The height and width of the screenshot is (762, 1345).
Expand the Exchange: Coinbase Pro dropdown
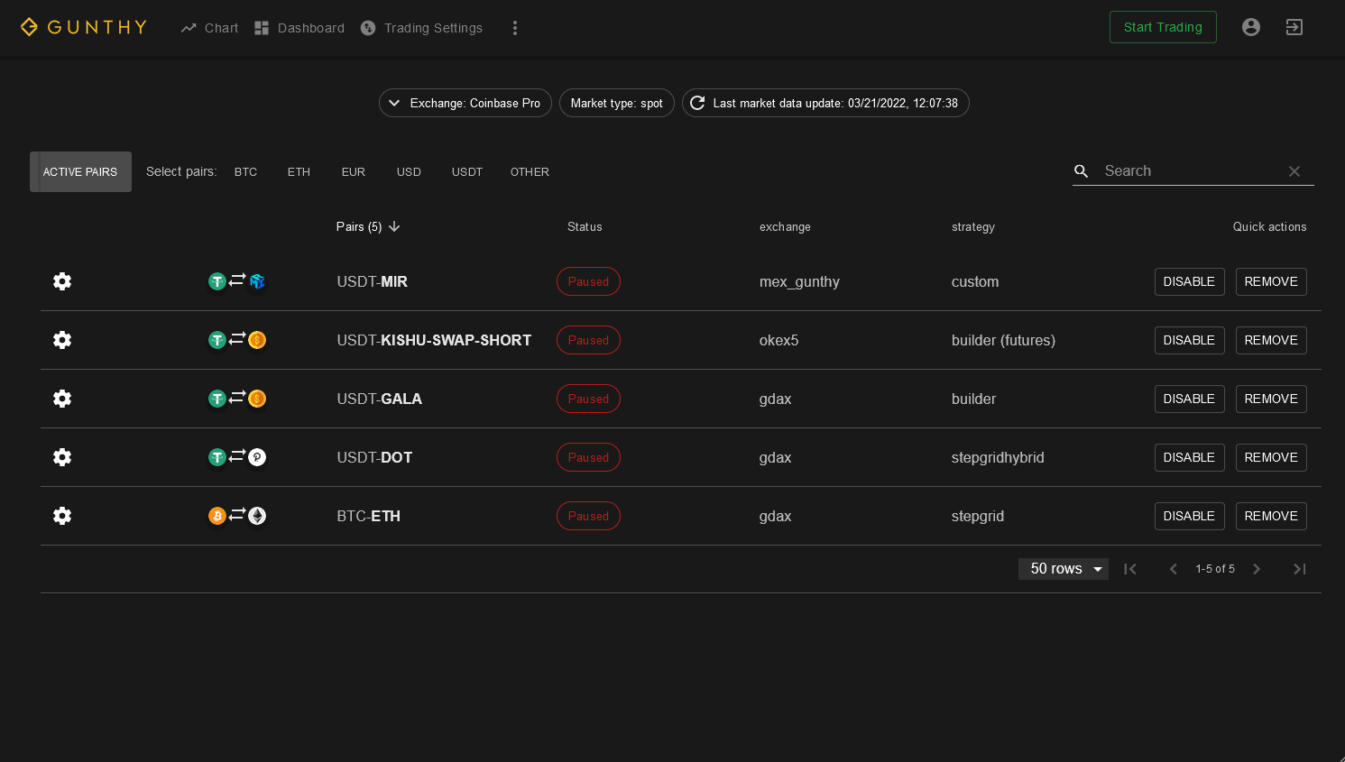465,103
